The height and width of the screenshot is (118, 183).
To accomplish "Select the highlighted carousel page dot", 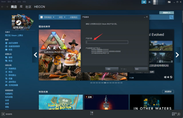I will pyautogui.click(x=105, y=83).
